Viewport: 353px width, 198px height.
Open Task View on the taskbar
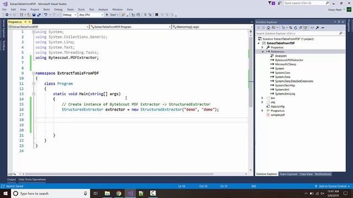95,193
